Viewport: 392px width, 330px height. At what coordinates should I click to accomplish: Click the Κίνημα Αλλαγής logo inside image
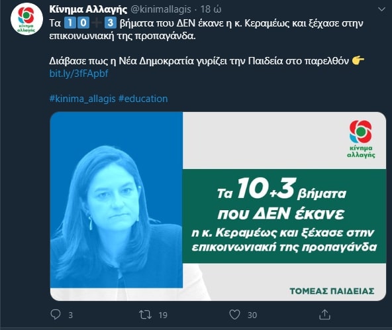pos(361,139)
